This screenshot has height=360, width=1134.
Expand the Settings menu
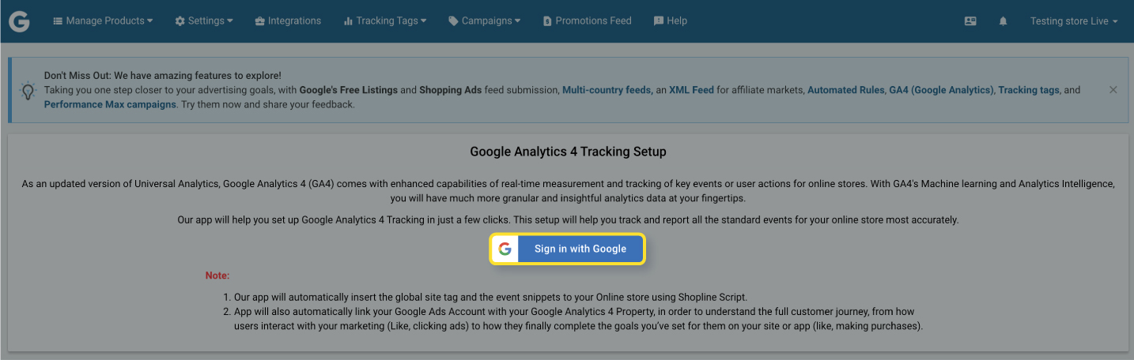(x=204, y=21)
